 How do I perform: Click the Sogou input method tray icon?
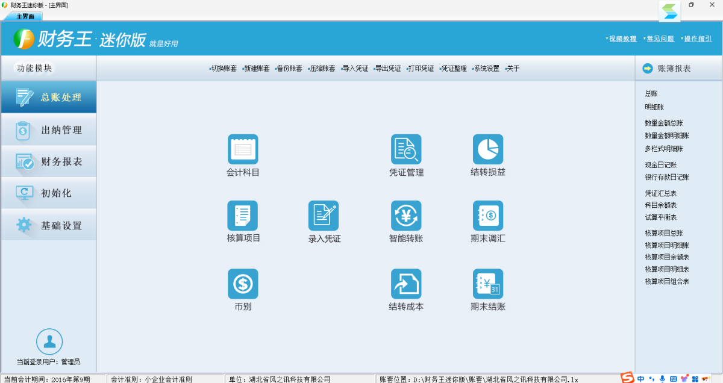(x=628, y=378)
